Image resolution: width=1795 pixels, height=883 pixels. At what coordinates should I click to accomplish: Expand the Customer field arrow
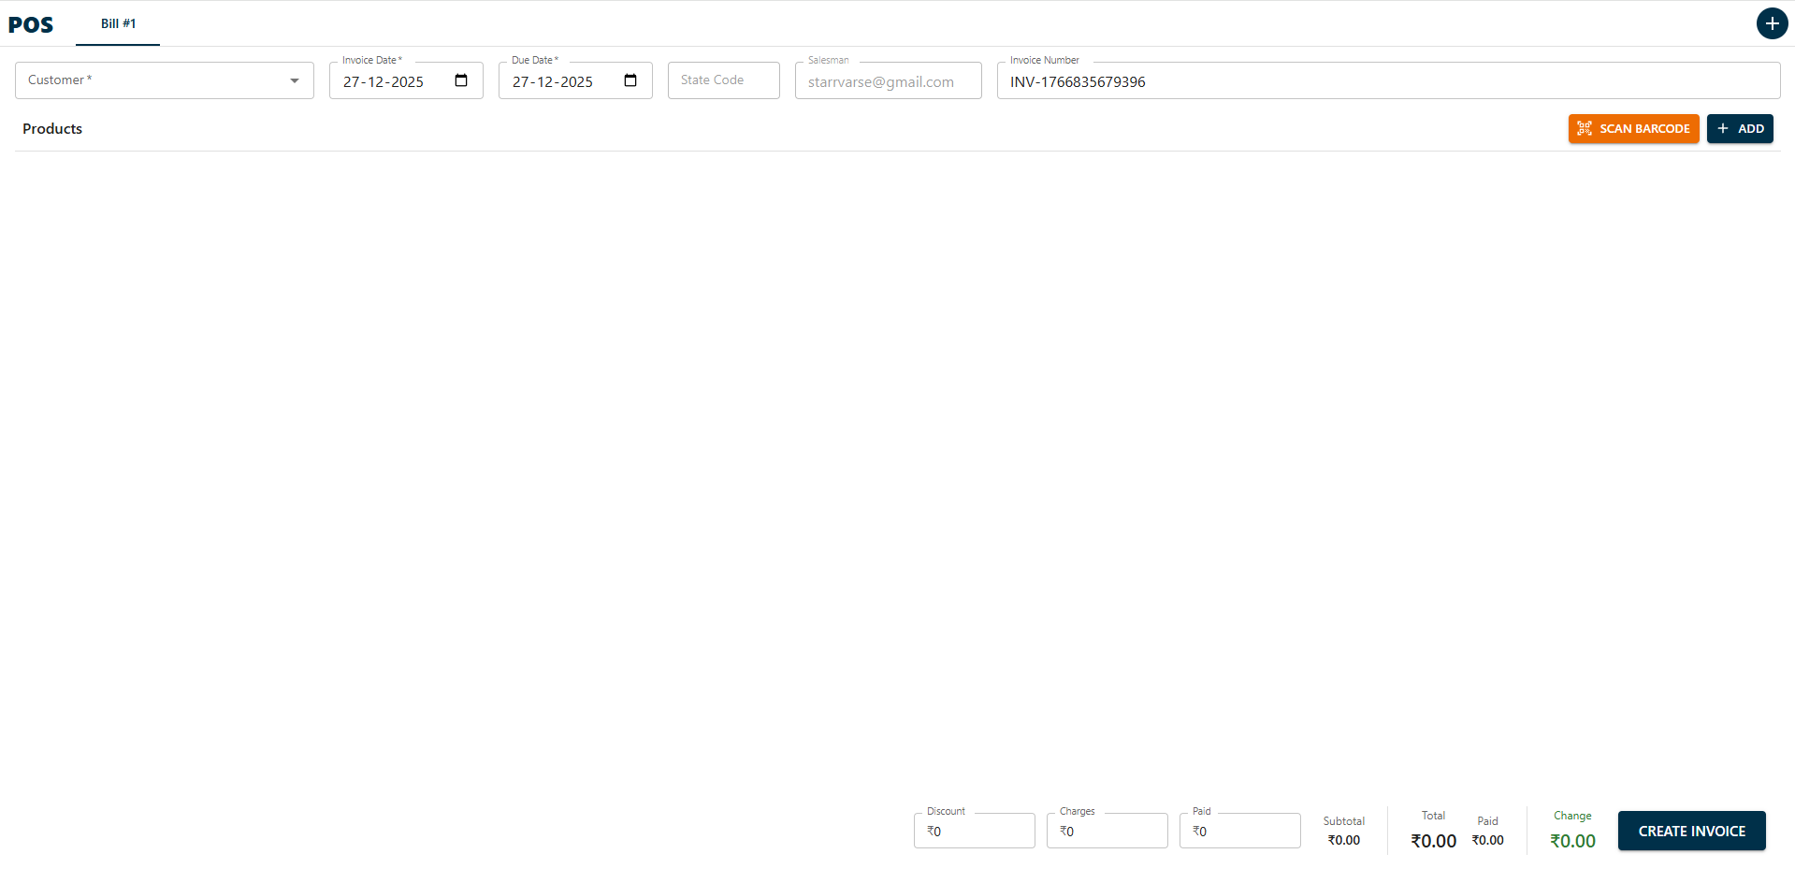pos(295,80)
